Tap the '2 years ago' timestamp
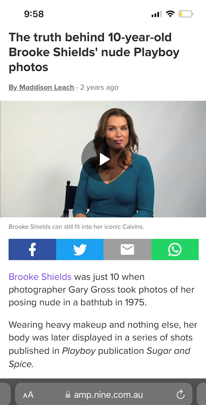Image resolution: width=206 pixels, height=405 pixels. [x=99, y=87]
